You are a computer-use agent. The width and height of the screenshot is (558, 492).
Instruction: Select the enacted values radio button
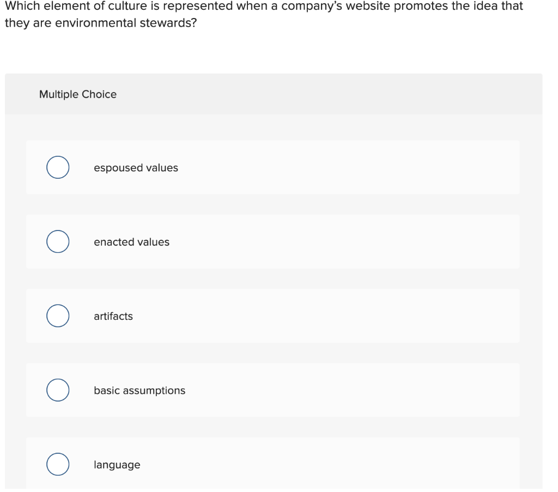[x=57, y=241]
